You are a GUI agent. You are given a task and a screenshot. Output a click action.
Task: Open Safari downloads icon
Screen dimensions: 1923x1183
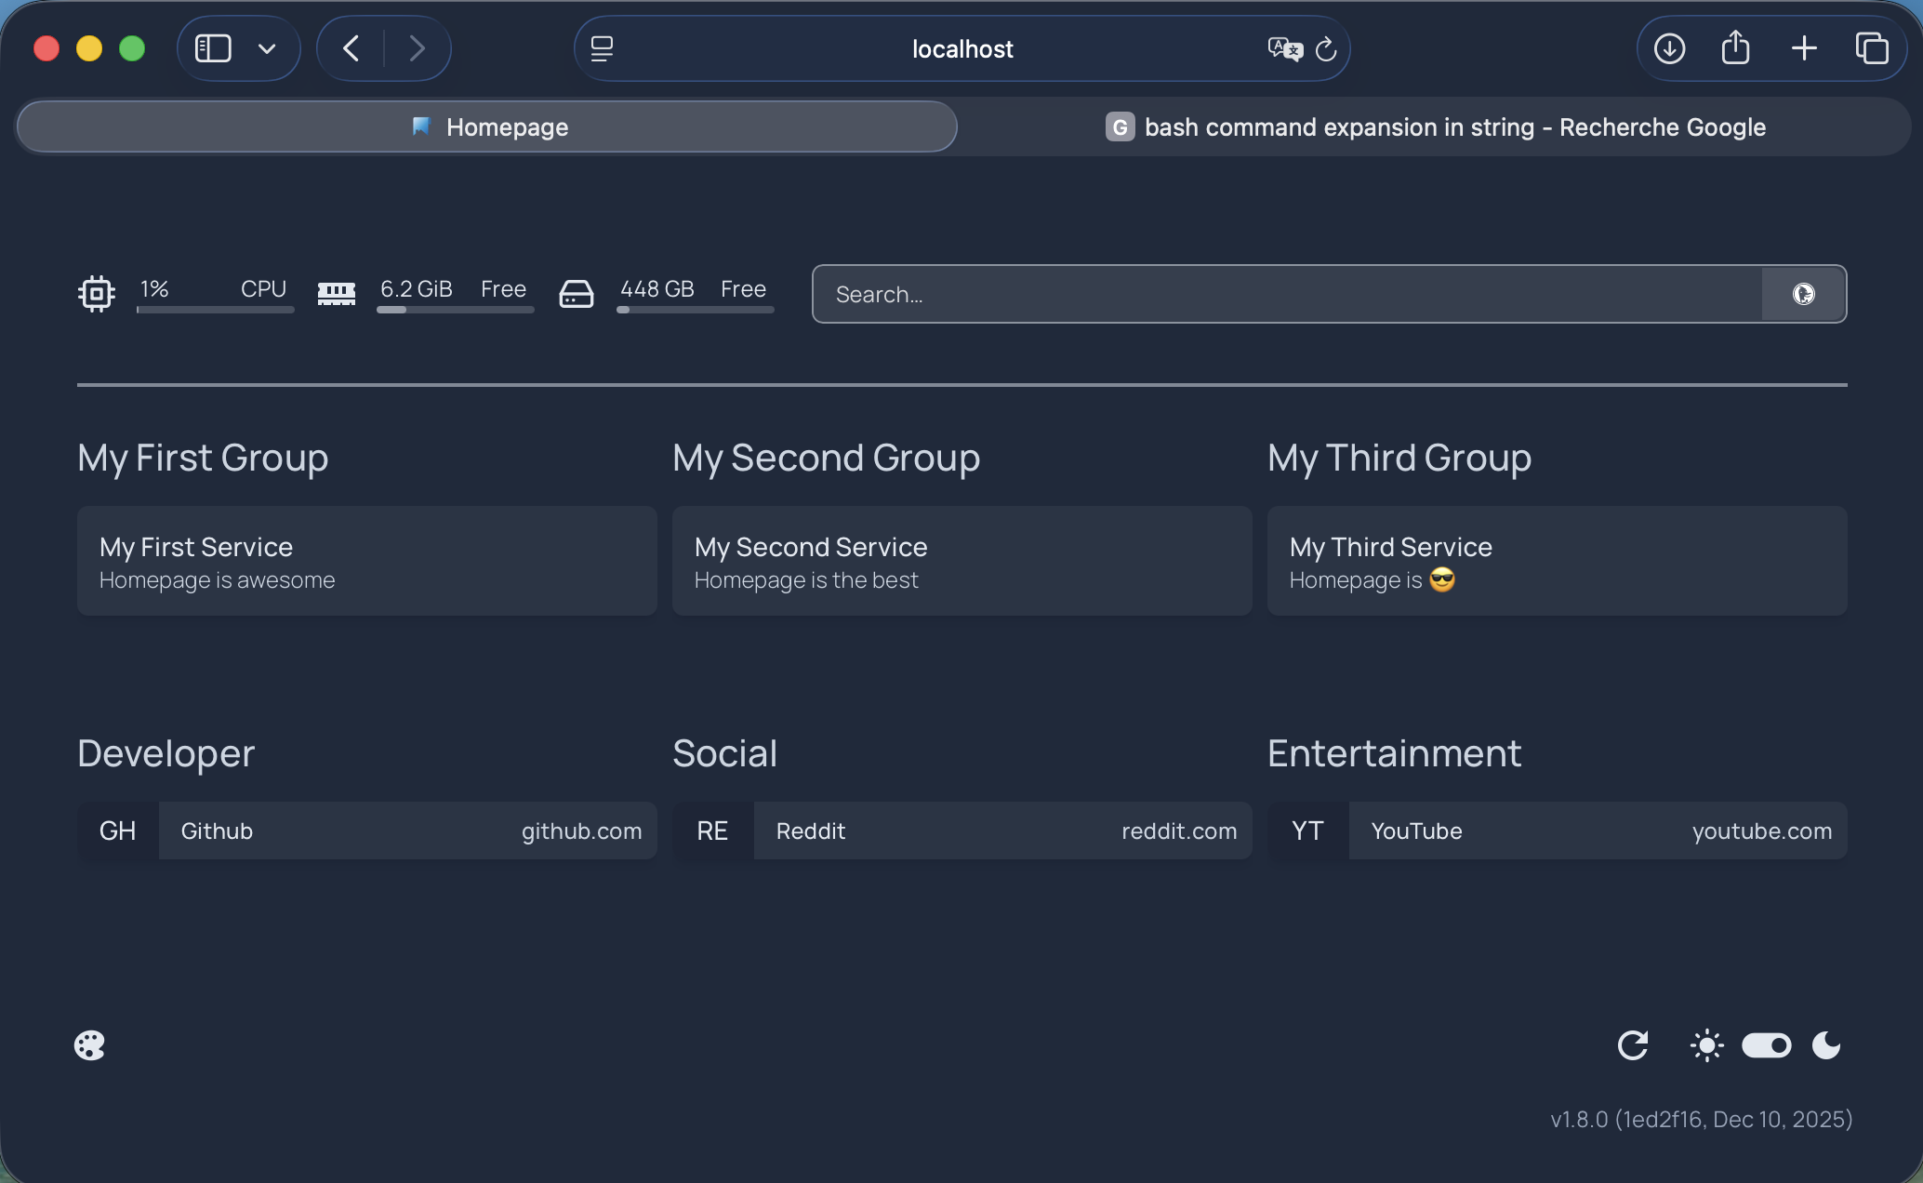click(1669, 48)
